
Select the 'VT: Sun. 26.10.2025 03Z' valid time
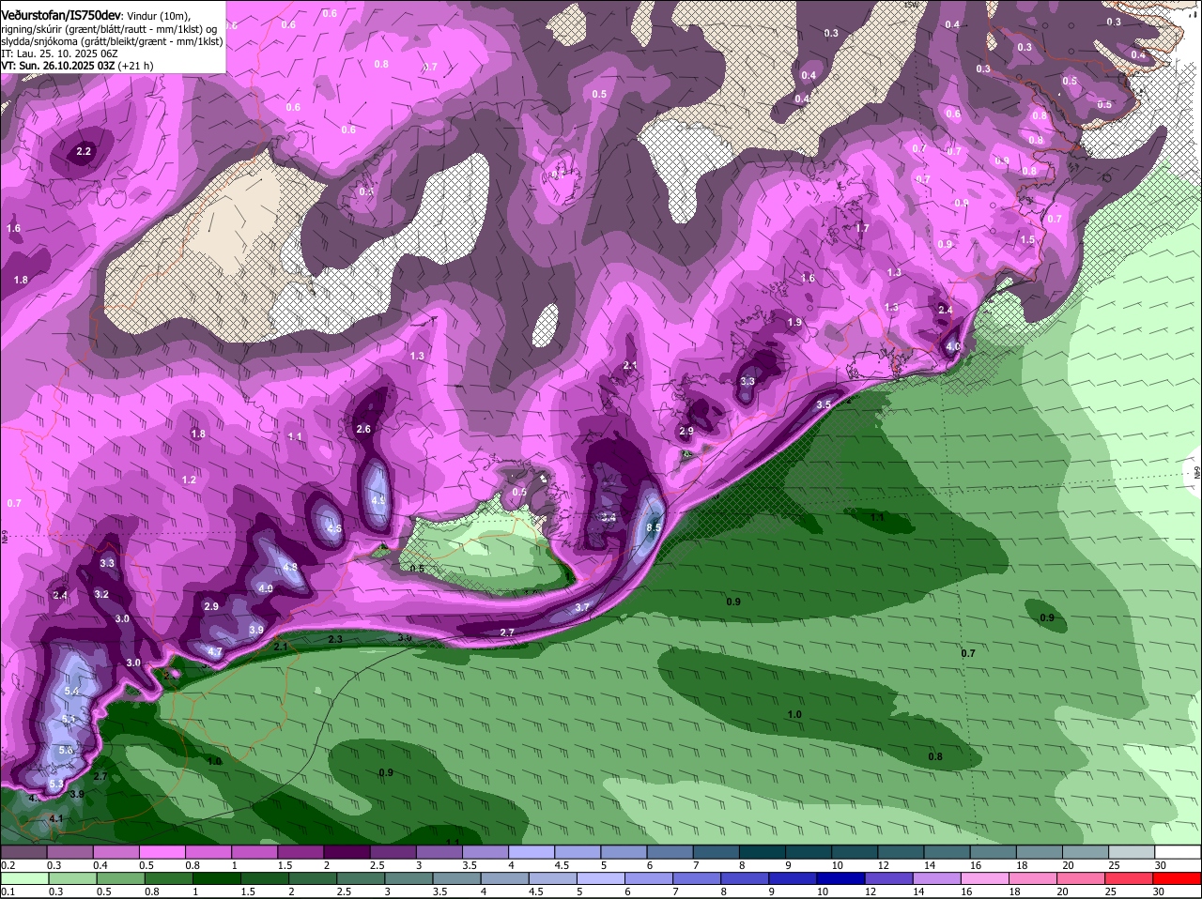pyautogui.click(x=58, y=66)
